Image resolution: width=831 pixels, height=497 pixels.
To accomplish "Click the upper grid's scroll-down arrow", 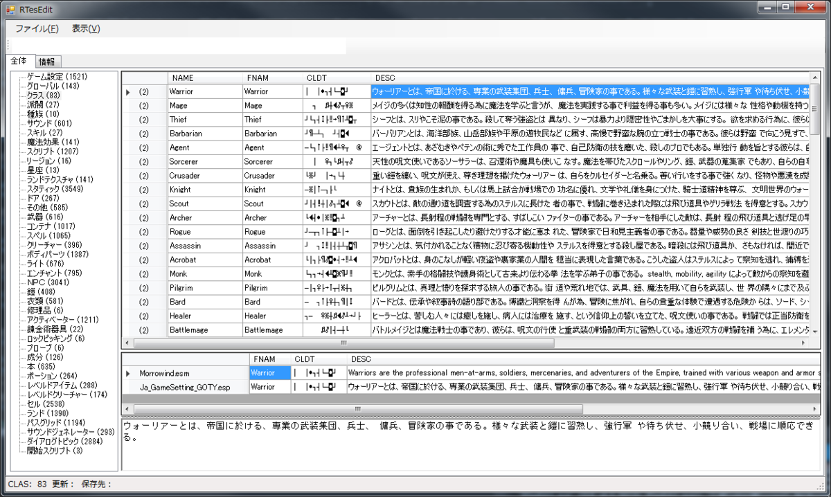I will point(816,332).
